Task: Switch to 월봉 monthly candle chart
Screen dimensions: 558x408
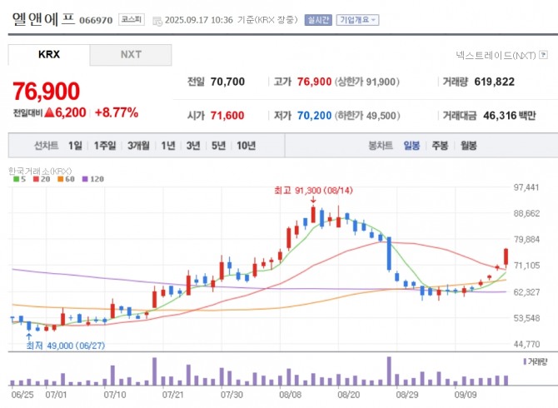Action: pyautogui.click(x=468, y=145)
